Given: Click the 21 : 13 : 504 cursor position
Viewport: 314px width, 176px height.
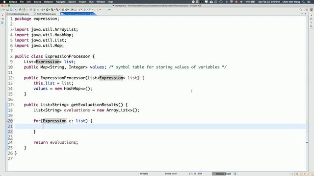Looking at the screenshot, I should 195,174.
